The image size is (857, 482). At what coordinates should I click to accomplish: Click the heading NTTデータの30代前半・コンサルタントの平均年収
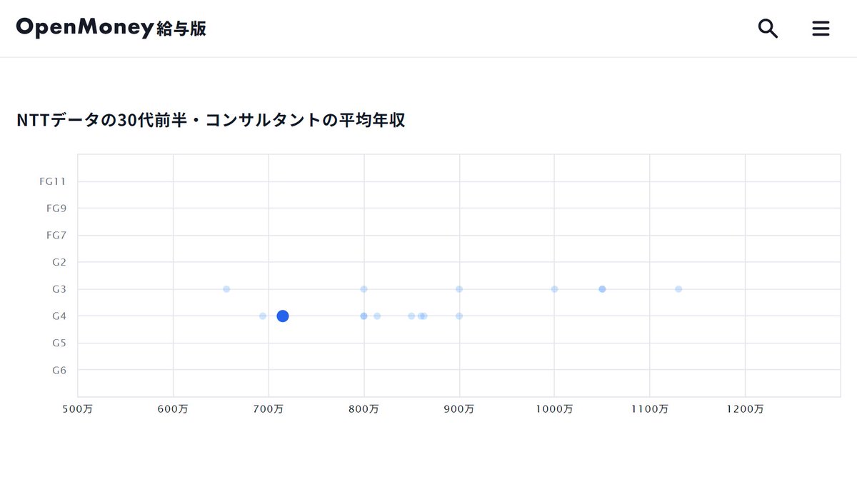pyautogui.click(x=211, y=120)
